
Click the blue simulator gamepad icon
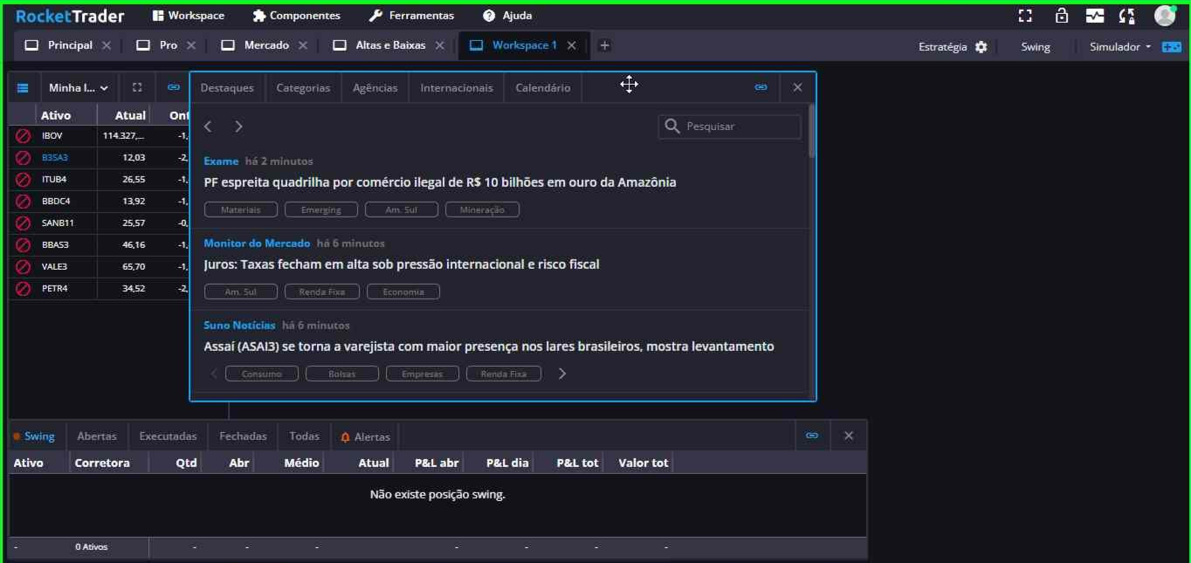(x=1172, y=46)
